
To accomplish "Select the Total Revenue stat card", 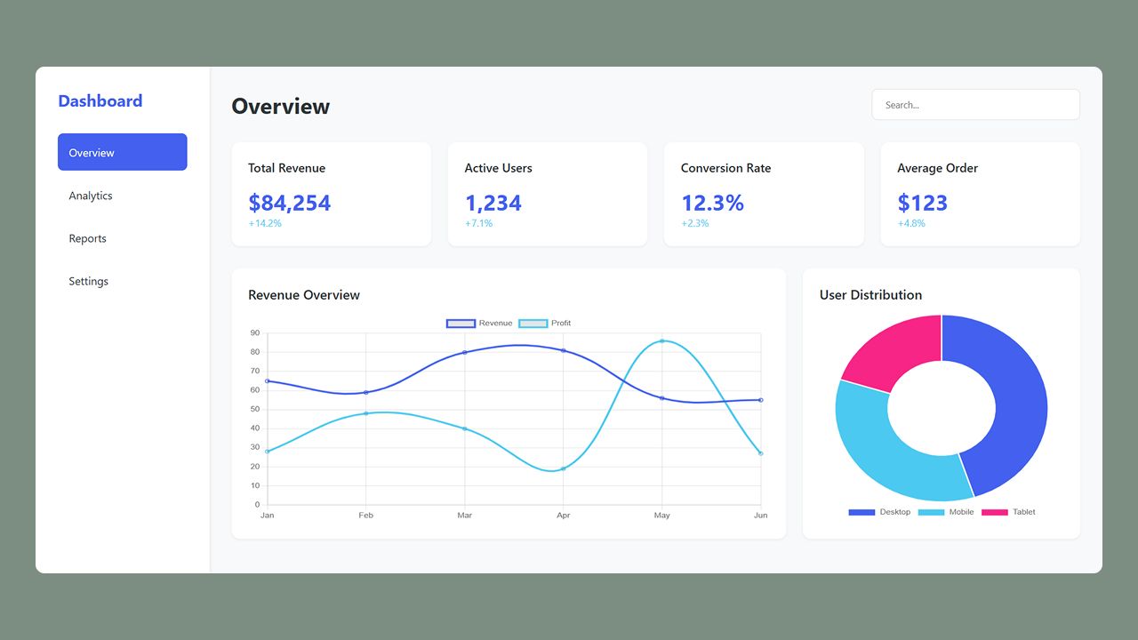I will point(331,194).
